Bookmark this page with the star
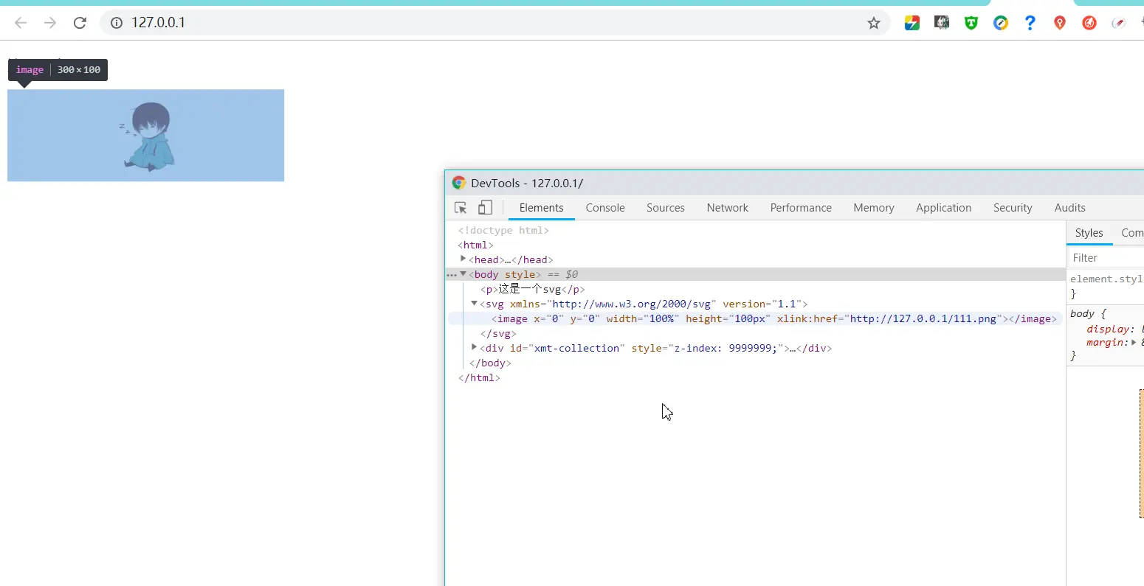Screen dimensions: 1144x586 [x=874, y=23]
